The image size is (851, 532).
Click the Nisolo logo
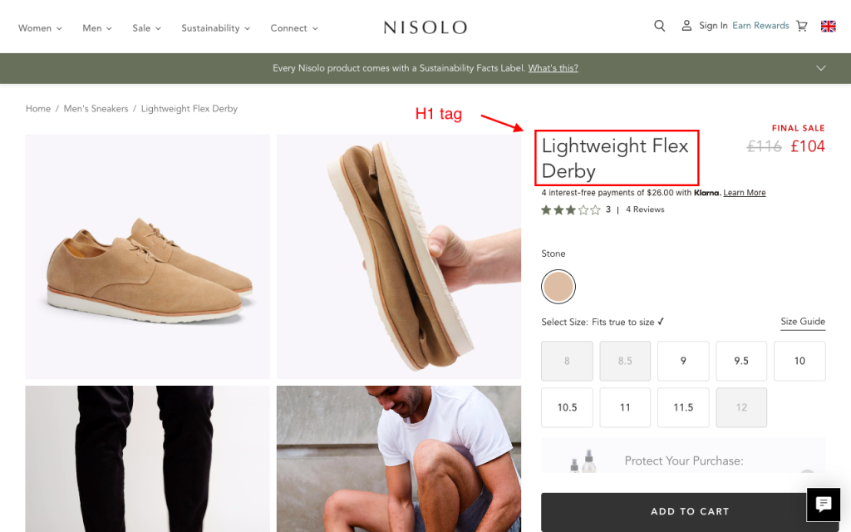425,27
